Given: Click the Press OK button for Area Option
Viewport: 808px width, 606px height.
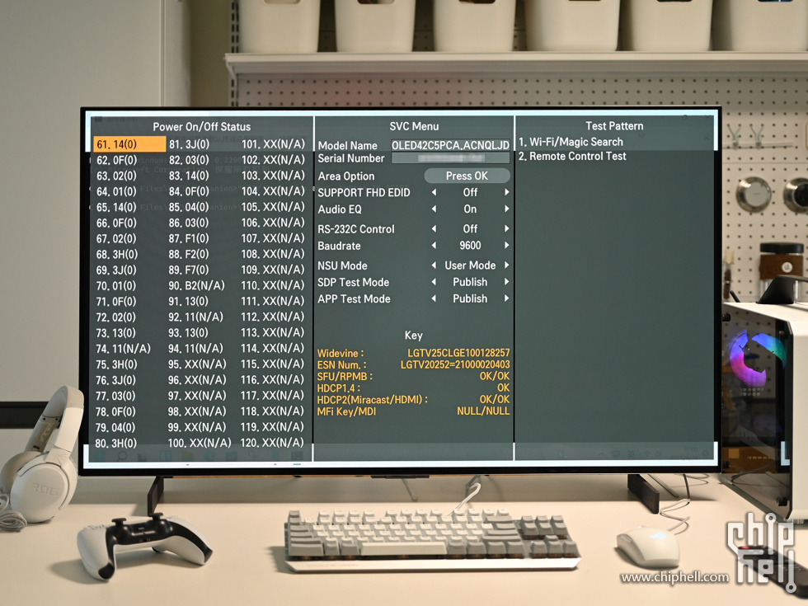Looking at the screenshot, I should [x=467, y=176].
